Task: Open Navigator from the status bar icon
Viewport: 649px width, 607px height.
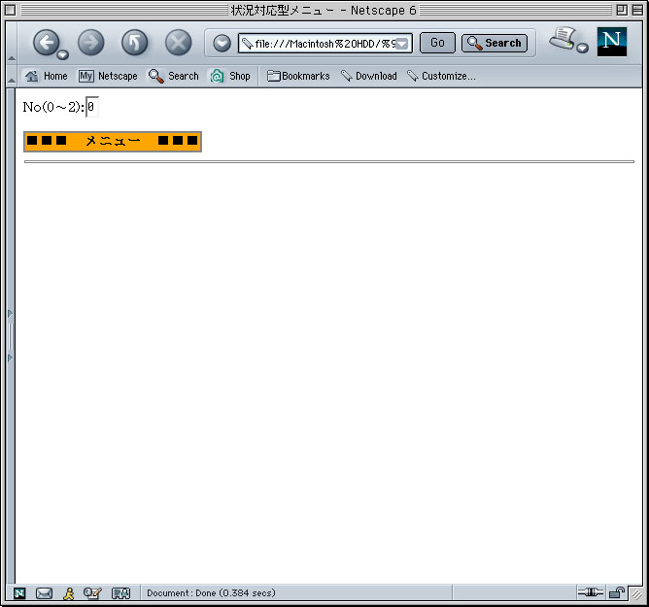Action: click(x=19, y=593)
